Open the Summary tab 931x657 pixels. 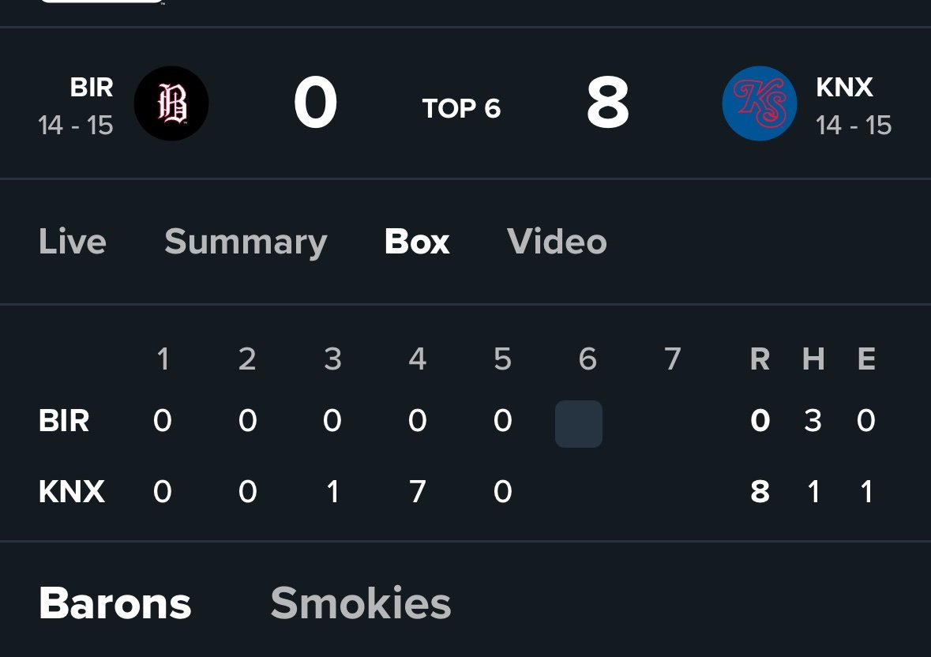point(246,242)
